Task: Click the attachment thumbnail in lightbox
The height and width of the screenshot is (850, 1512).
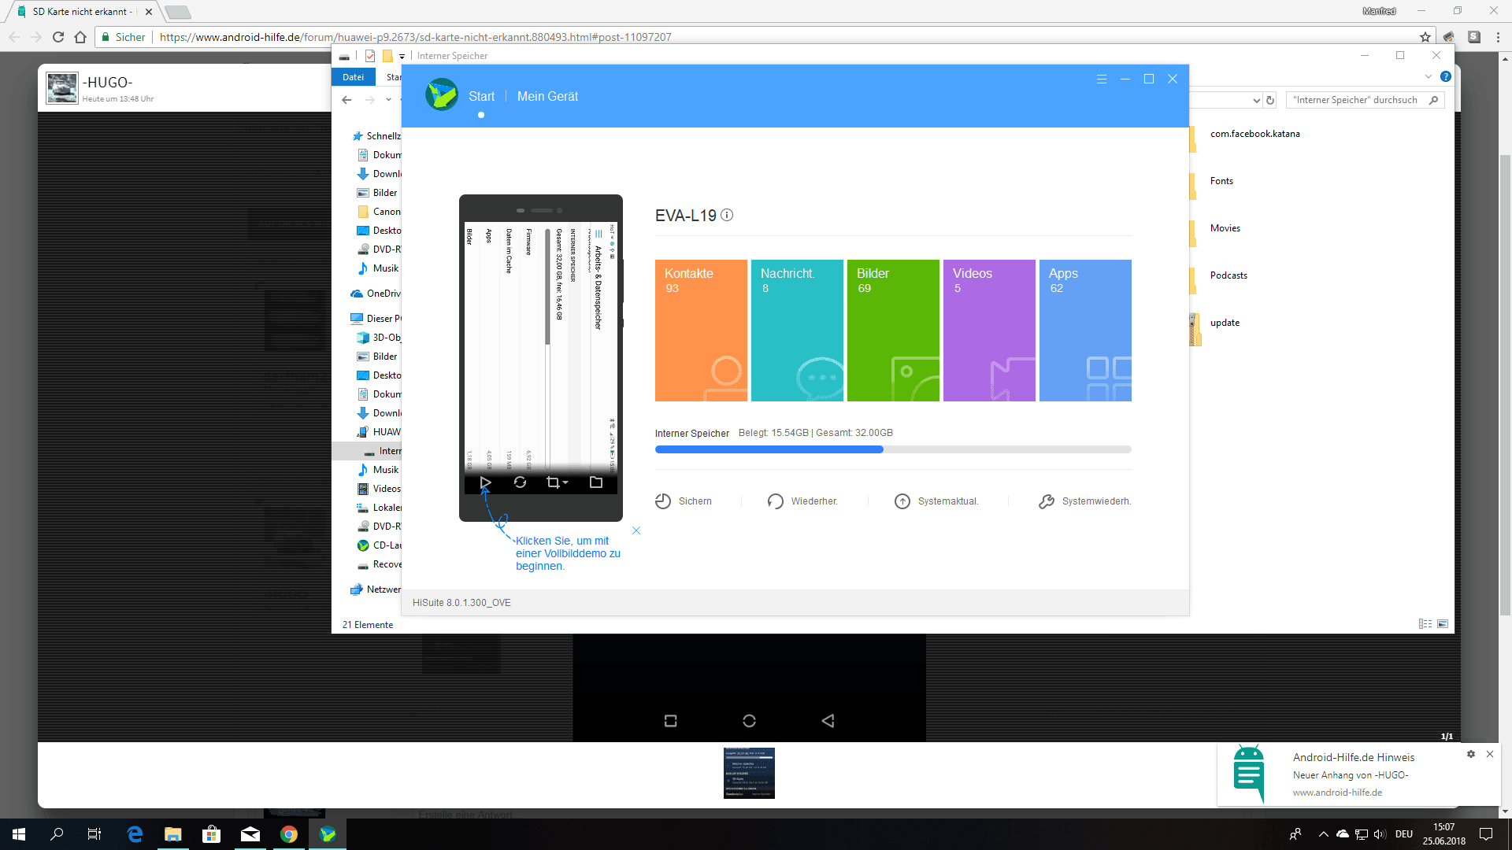Action: (x=749, y=773)
